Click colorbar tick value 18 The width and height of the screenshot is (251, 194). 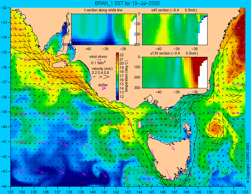tap(122, 72)
